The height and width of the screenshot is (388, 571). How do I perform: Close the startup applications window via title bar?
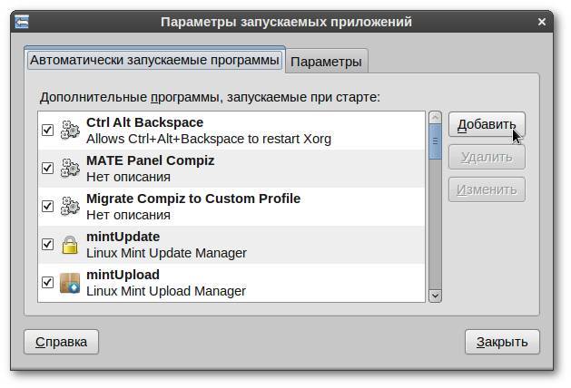pos(542,20)
